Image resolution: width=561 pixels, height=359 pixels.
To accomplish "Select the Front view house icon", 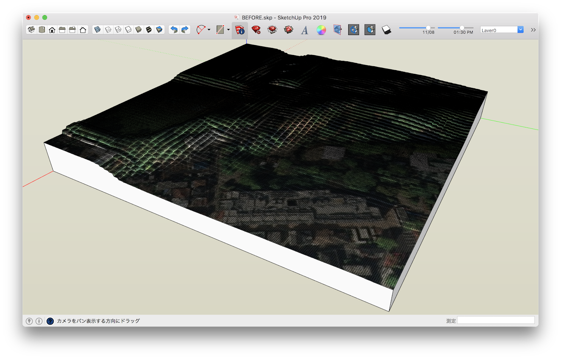I will click(52, 30).
